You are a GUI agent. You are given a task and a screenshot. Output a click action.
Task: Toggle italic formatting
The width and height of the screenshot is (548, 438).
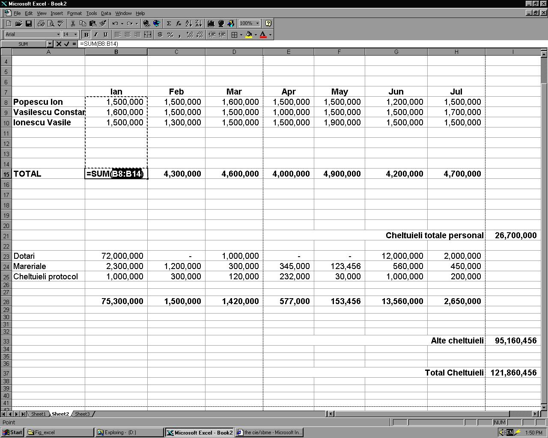(95, 35)
